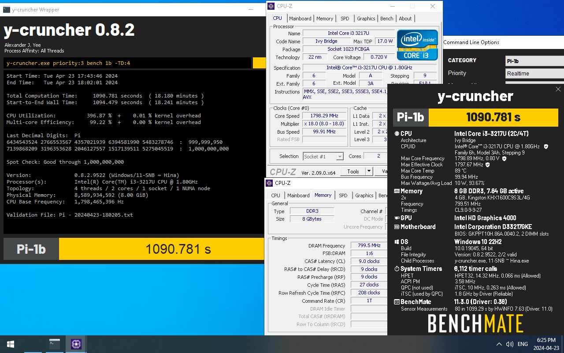Screen dimensions: 564x353
Task: Open the CPU-Z taskbar icon
Action: tap(76, 344)
